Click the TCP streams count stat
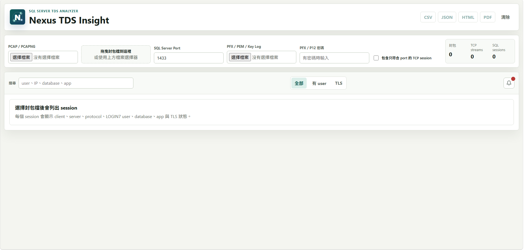524x250 pixels. click(x=477, y=51)
